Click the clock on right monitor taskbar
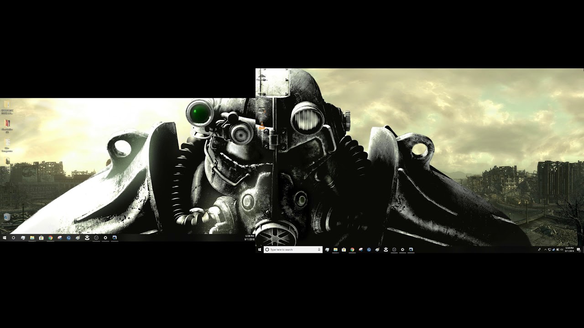The height and width of the screenshot is (328, 584). [569, 250]
